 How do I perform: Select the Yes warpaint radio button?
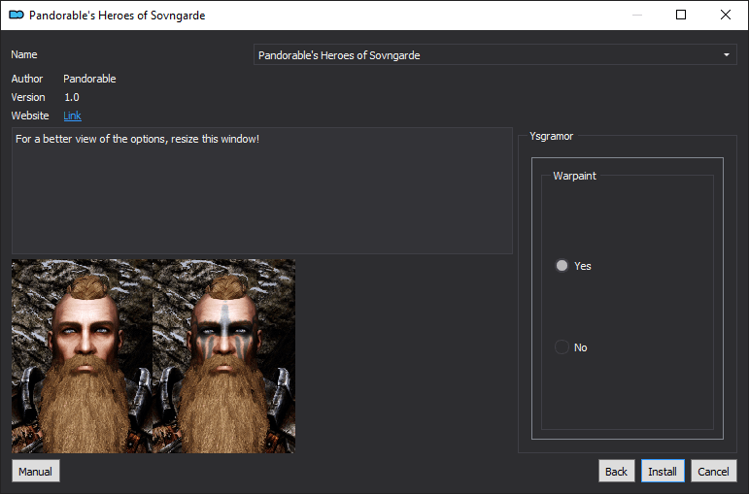tap(562, 265)
